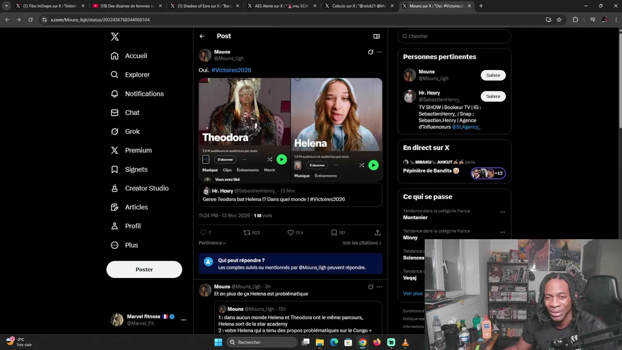Open Creator Studio
This screenshot has height=350, width=622.
(139, 189)
